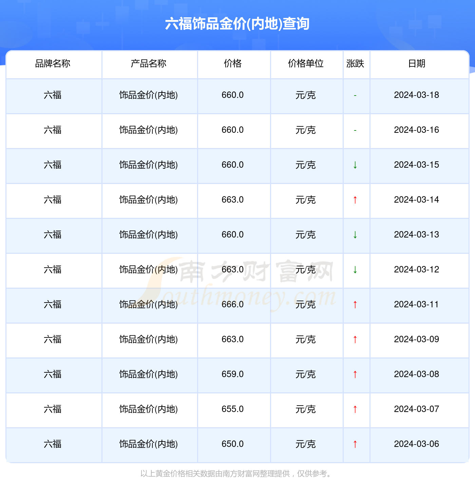Click 饰品金价(内地) in the 2024-03-15 row
This screenshot has width=475, height=493.
coord(149,165)
